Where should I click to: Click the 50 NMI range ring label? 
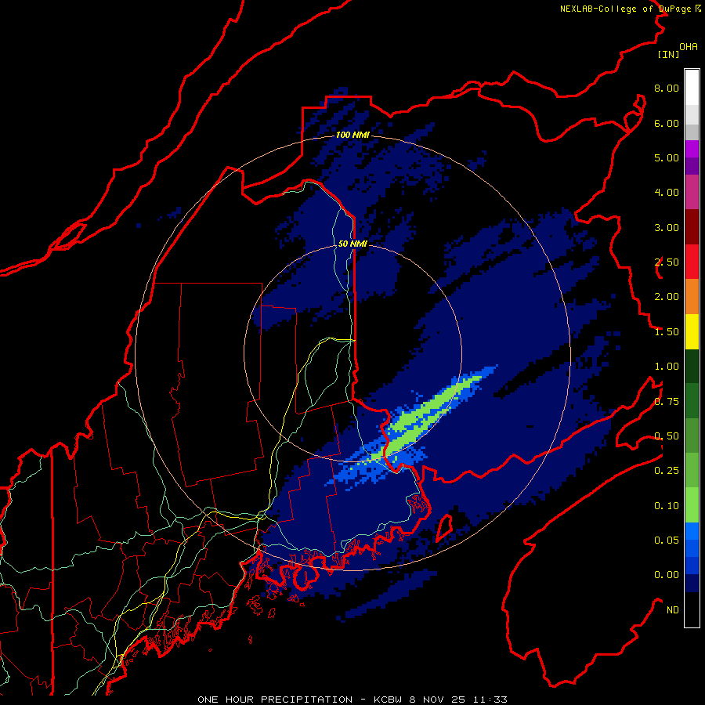click(x=352, y=244)
